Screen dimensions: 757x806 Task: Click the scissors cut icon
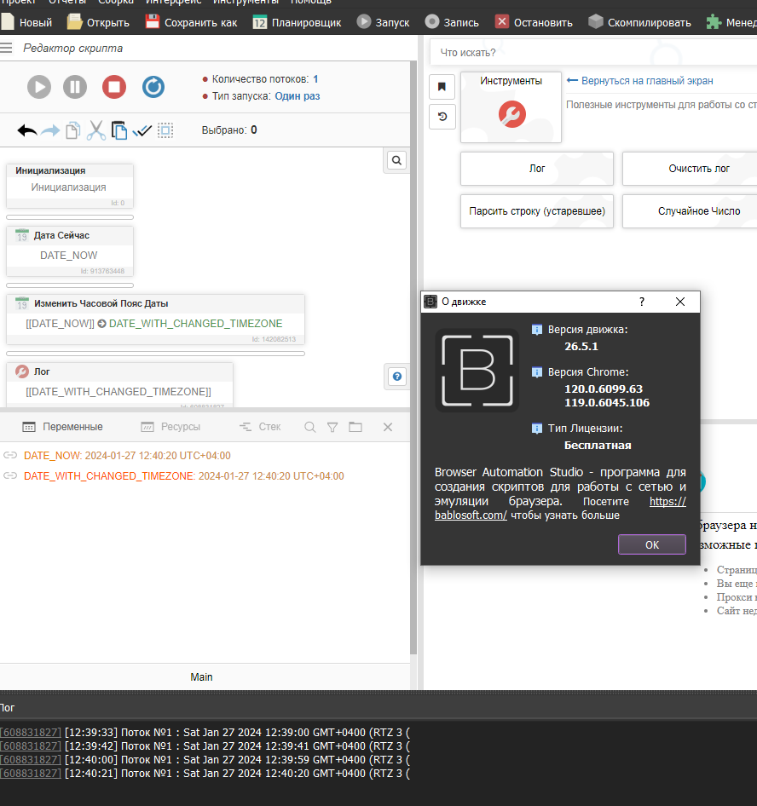tap(96, 130)
